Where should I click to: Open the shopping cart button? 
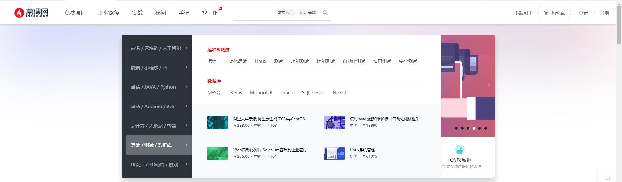tap(554, 13)
